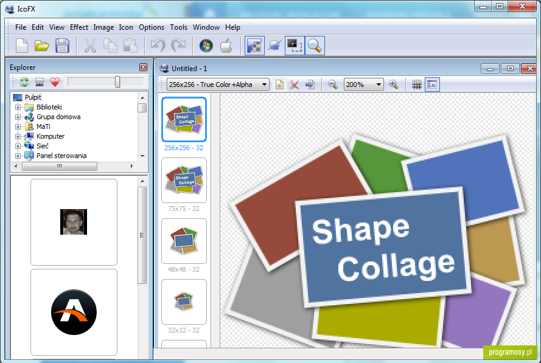Click the crossed-out planet toolbar icon
The width and height of the screenshot is (541, 363).
coord(274,46)
